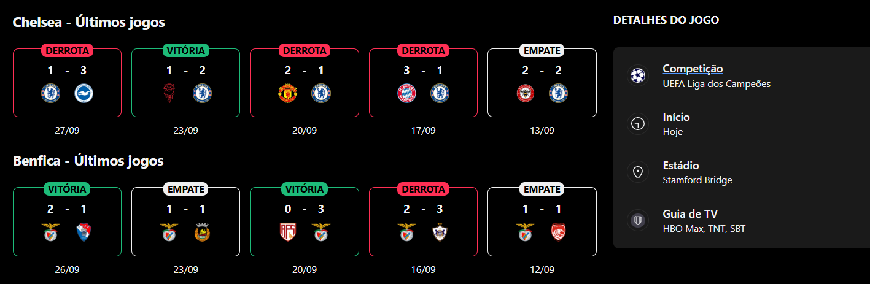Click the clock icon beside Início
This screenshot has width=870, height=284.
pyautogui.click(x=638, y=124)
